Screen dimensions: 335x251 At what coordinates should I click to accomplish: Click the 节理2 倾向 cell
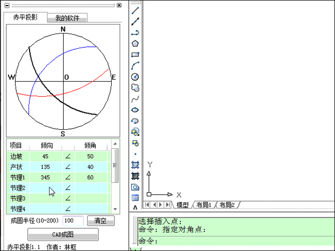[x=45, y=187]
